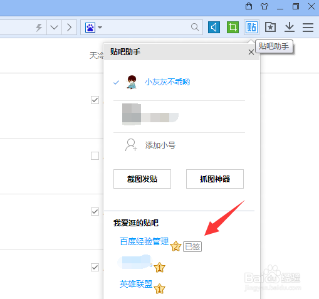Toggle the 贴 Tieba assistant toolbar icon

251,28
